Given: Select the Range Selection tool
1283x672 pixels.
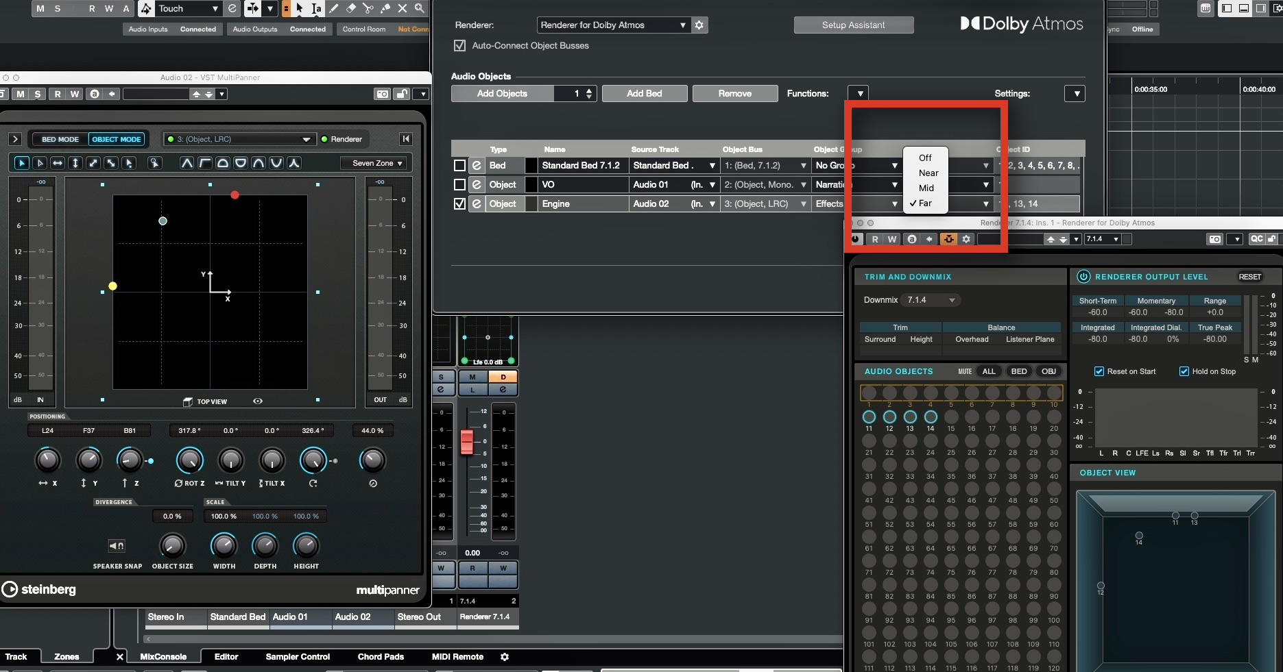Looking at the screenshot, I should [317, 8].
